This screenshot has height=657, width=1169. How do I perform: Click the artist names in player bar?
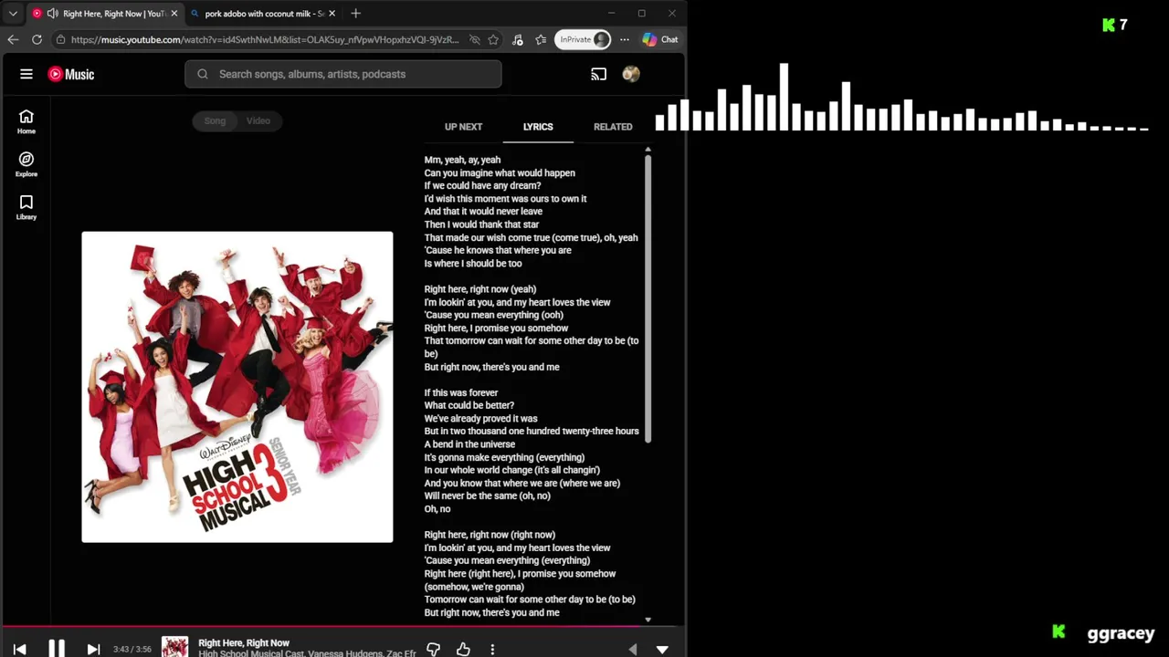tap(307, 653)
